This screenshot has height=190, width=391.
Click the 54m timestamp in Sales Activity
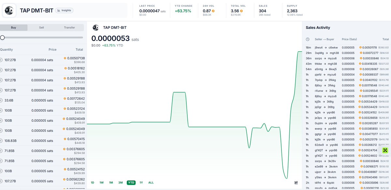[x=309, y=69]
